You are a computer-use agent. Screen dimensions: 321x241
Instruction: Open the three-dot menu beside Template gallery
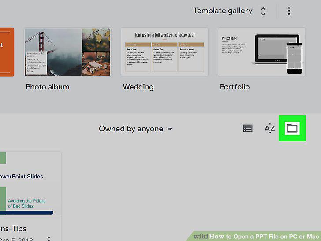[x=289, y=11]
